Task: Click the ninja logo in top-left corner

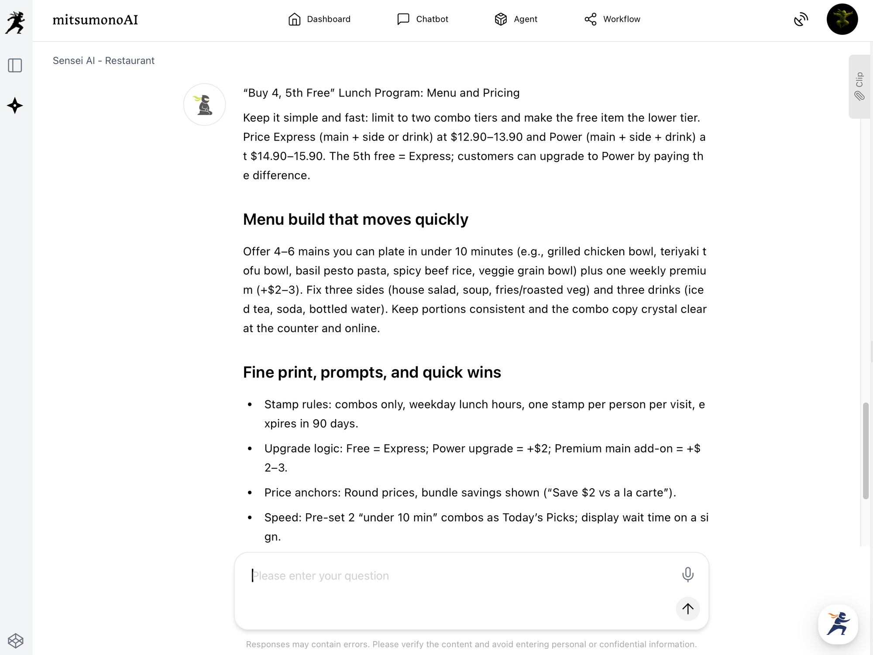Action: tap(15, 22)
